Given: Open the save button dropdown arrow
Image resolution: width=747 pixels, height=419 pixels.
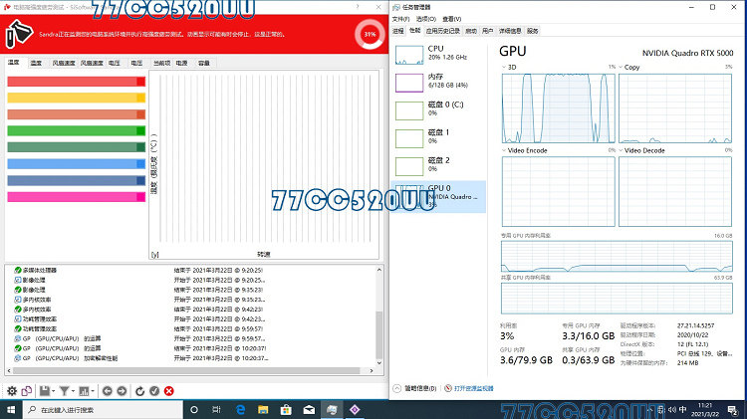Looking at the screenshot, I should pos(54,391).
